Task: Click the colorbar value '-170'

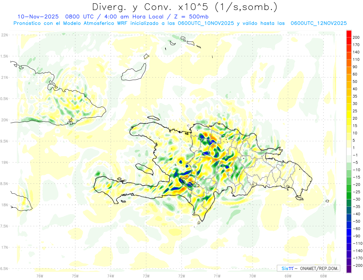Action: tap(357, 258)
